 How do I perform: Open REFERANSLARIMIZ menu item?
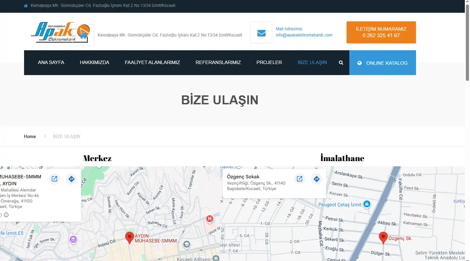tap(218, 63)
